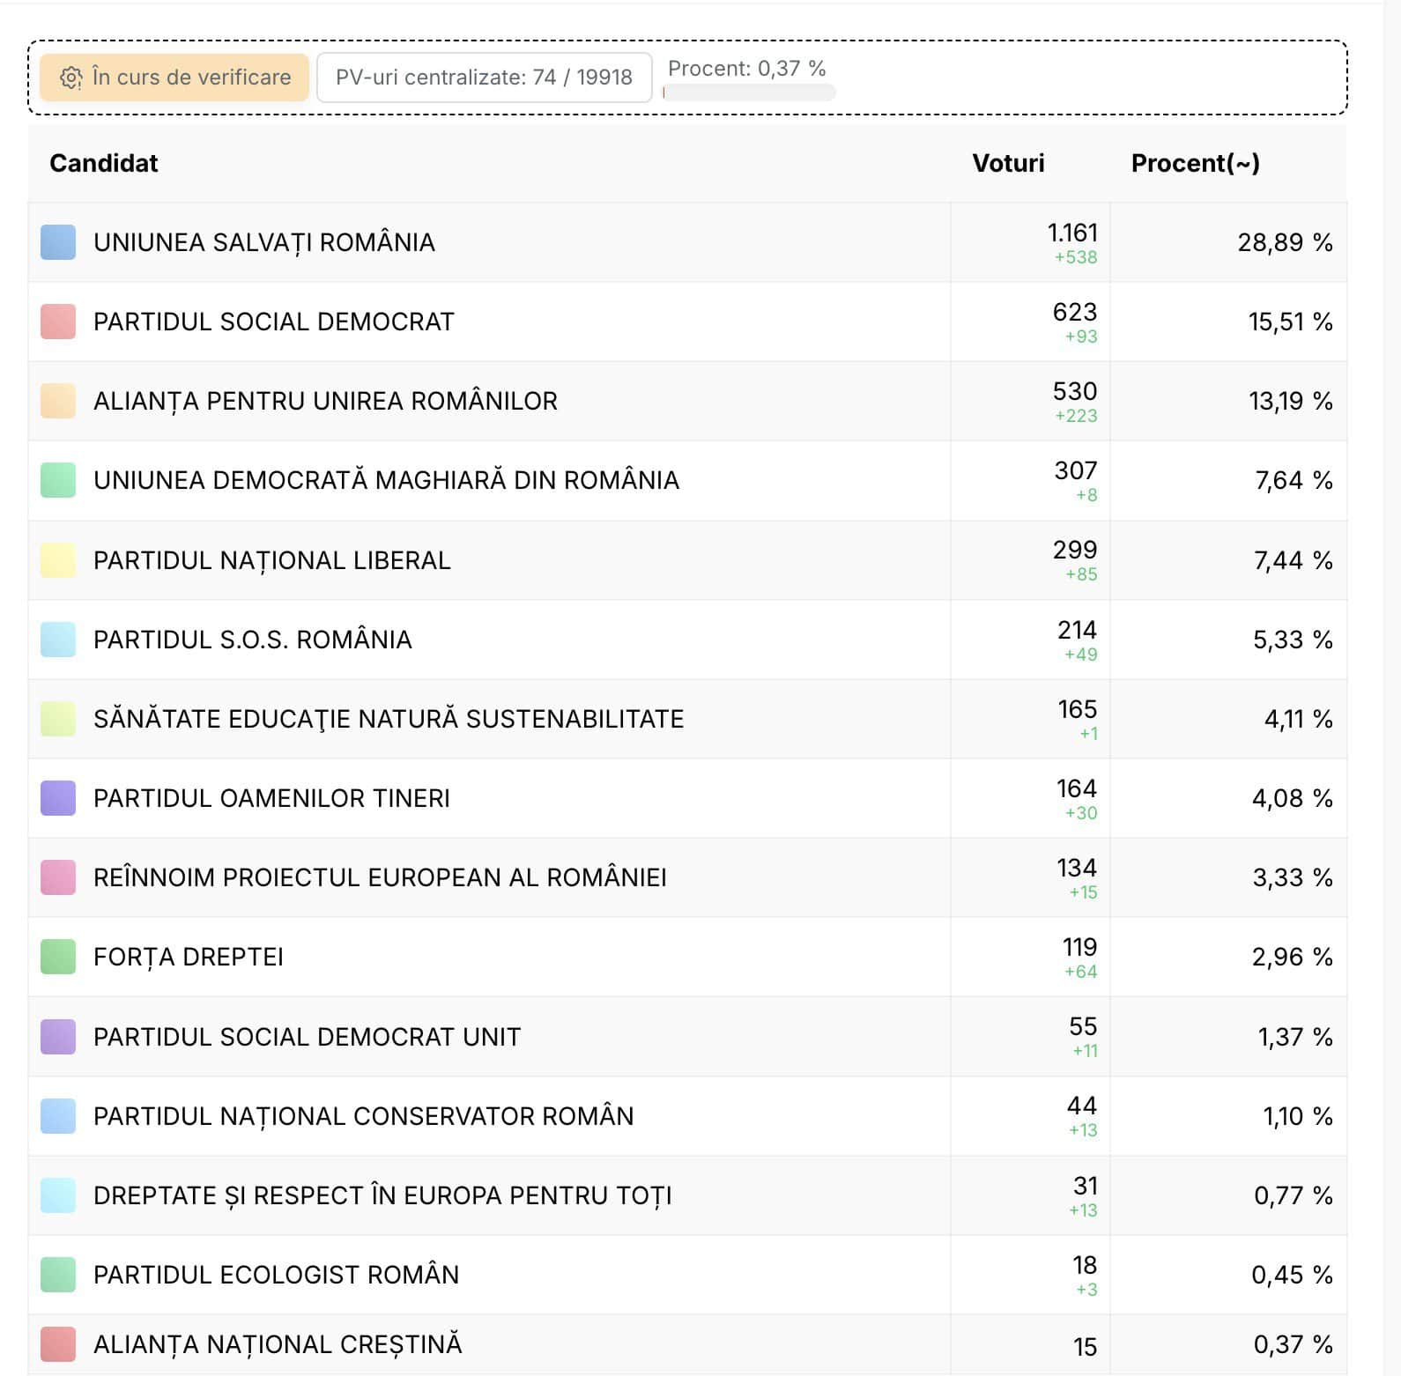Select FORȚA DREPTEI name
Image resolution: width=1401 pixels, height=1376 pixels.
tap(189, 957)
